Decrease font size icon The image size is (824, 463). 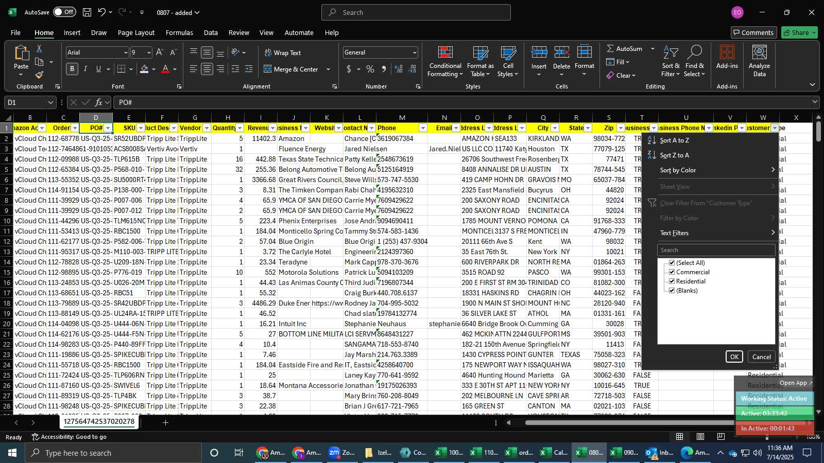tap(173, 52)
